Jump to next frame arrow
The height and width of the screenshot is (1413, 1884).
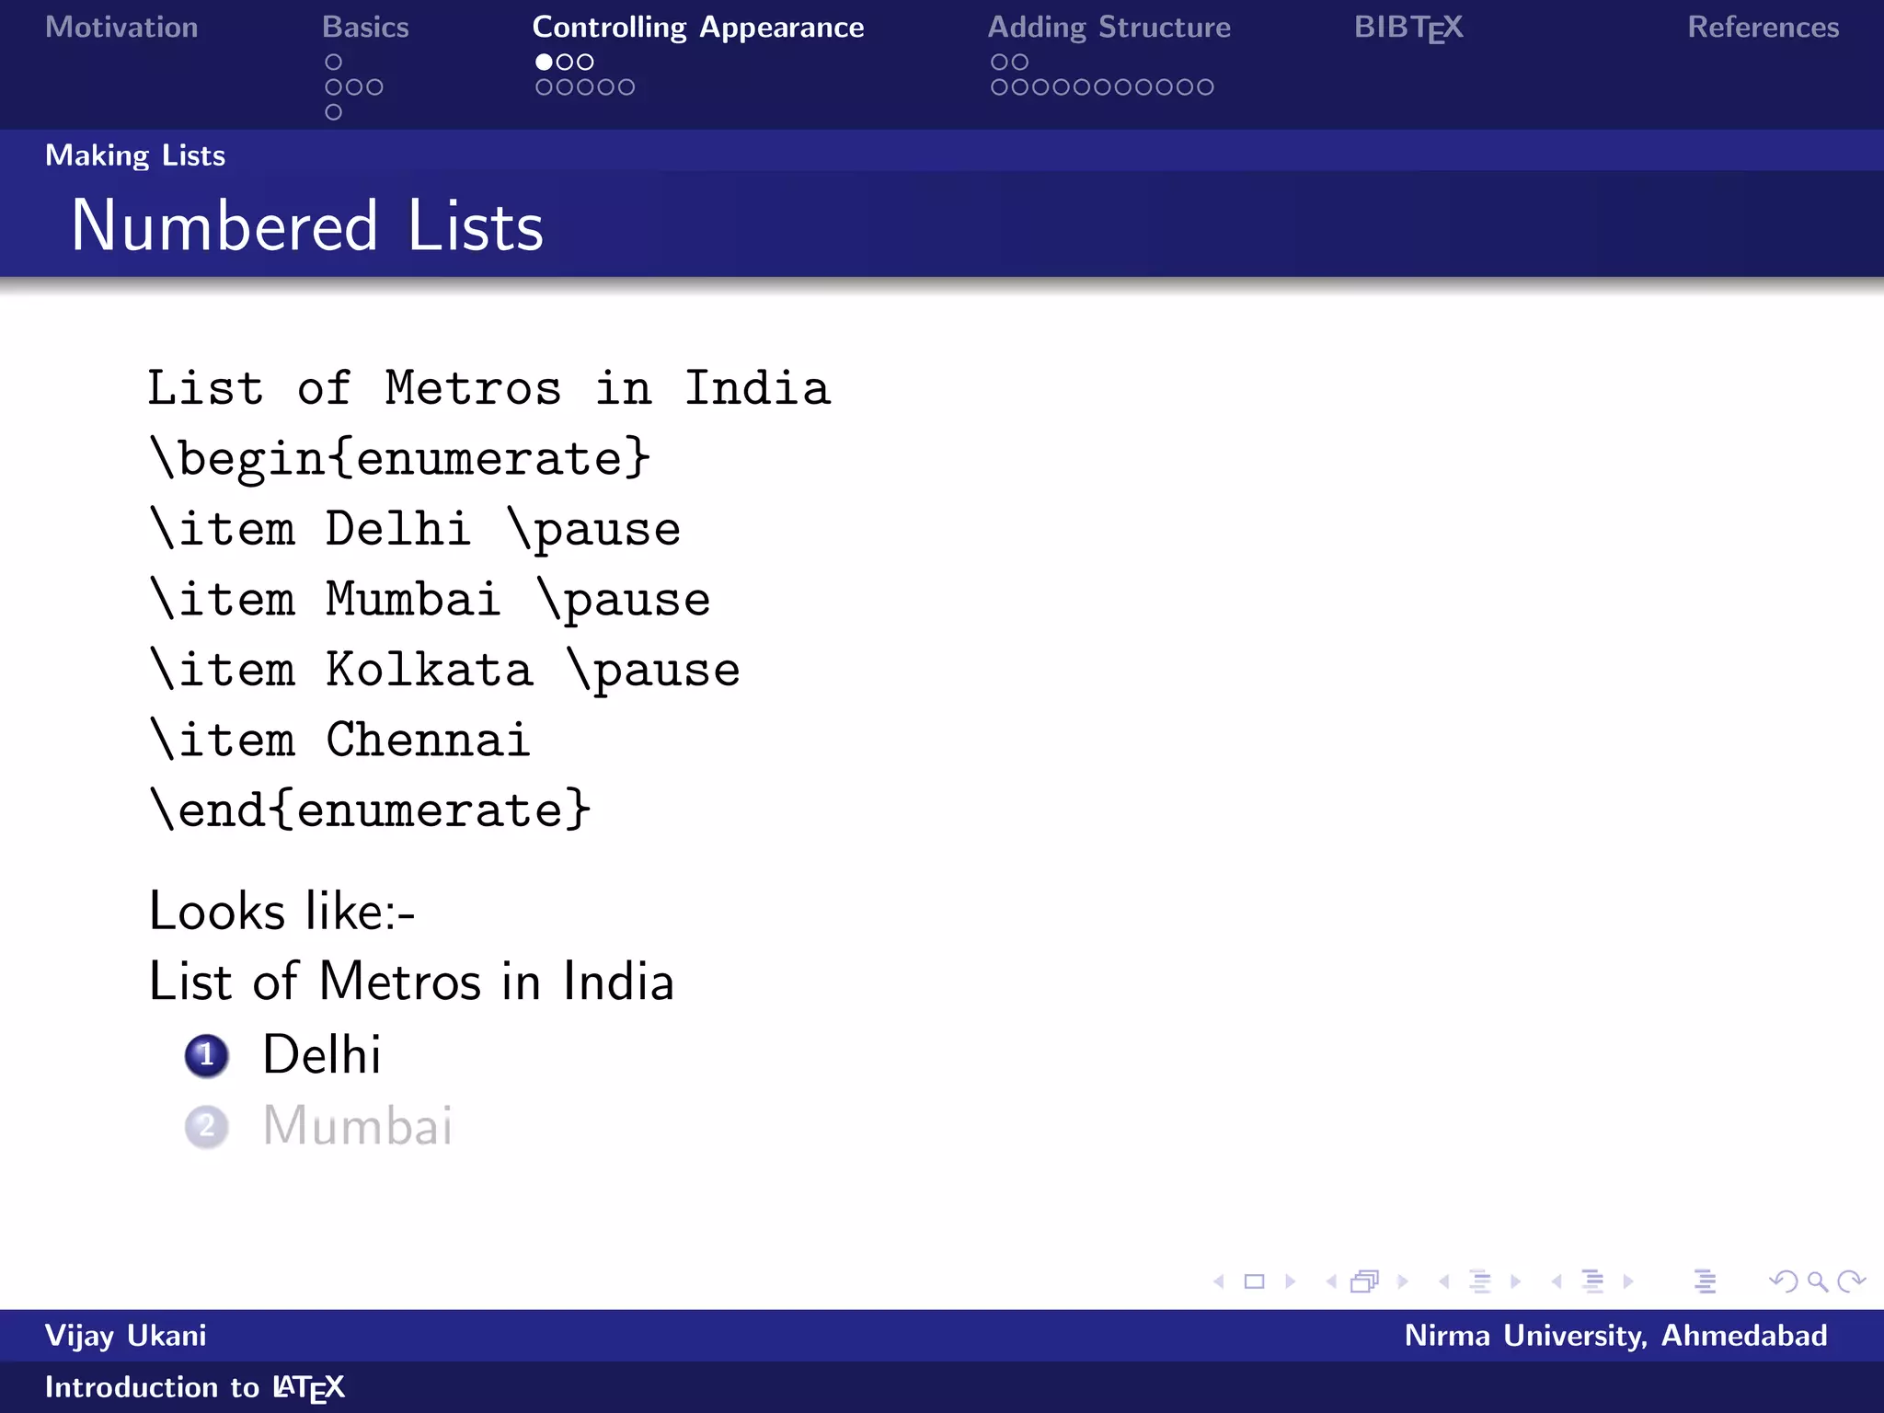pos(1402,1281)
